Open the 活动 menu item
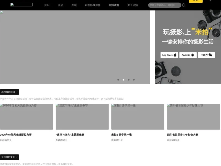Image resolution: width=221 pixels, height=166 pixels. coord(60,5)
